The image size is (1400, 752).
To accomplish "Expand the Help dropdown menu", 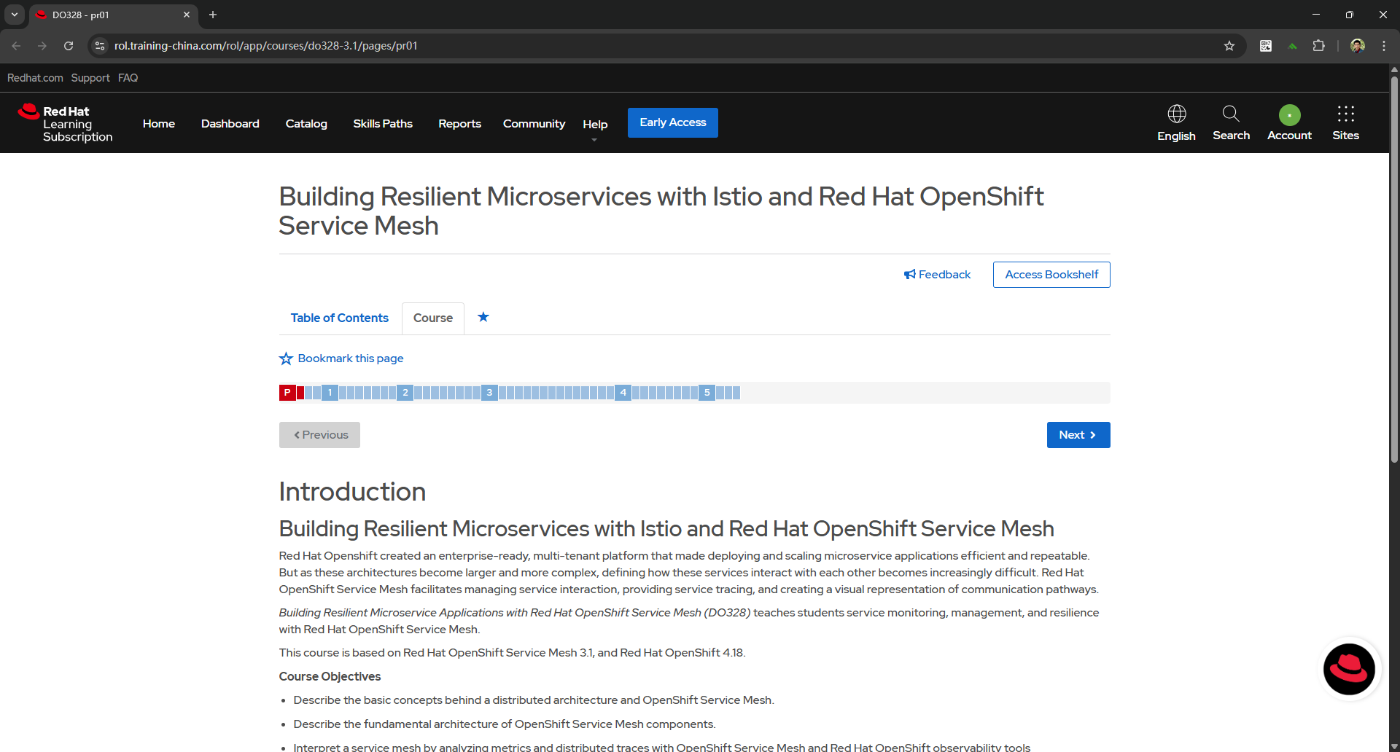I will pyautogui.click(x=595, y=125).
